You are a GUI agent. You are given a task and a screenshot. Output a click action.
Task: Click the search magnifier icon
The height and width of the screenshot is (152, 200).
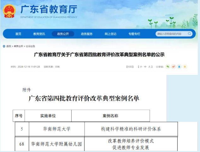(189, 34)
